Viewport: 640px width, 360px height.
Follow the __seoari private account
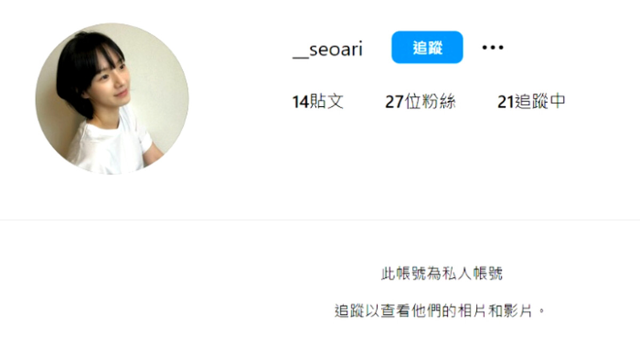click(x=427, y=47)
